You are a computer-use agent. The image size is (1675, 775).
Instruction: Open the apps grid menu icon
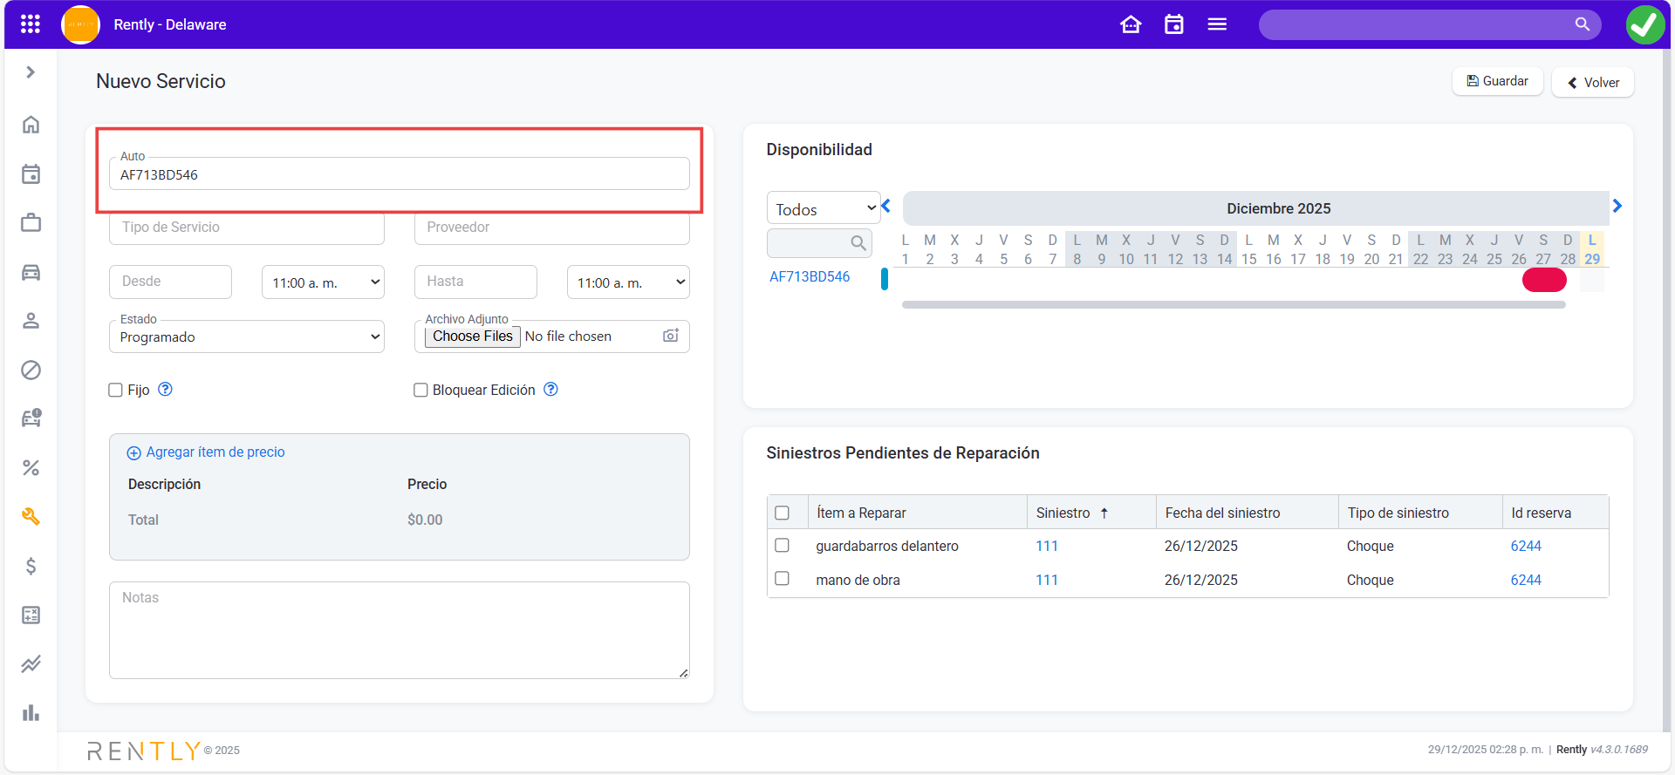pos(31,24)
